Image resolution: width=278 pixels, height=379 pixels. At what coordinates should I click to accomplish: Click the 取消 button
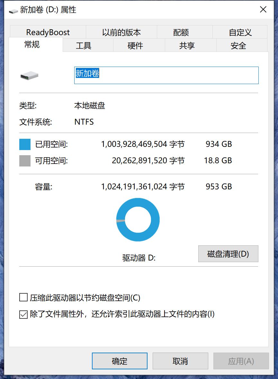pyautogui.click(x=180, y=361)
